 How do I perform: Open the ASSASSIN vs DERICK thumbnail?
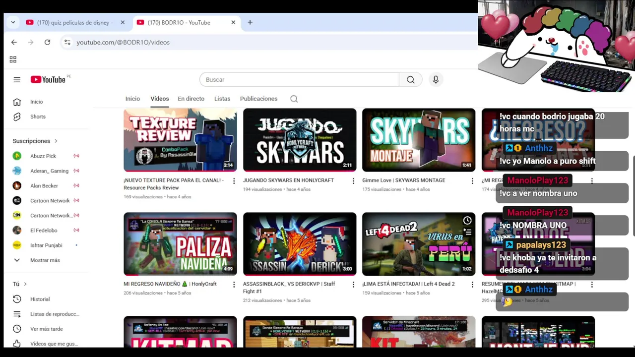coord(300,244)
